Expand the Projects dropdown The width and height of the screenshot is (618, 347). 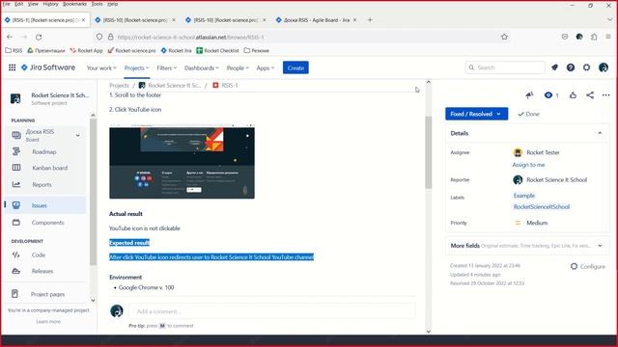pos(136,68)
